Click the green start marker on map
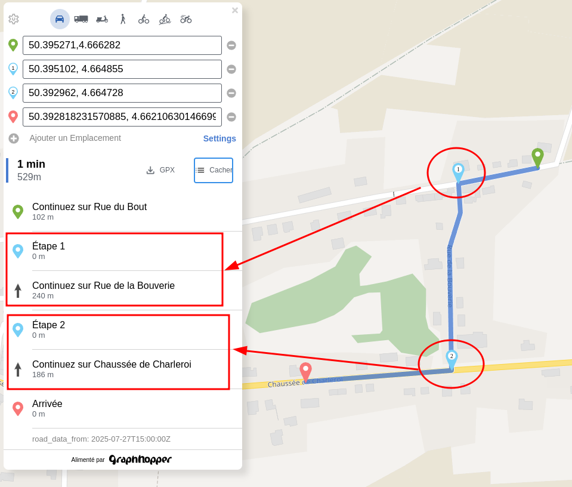This screenshot has width=572, height=487. tap(537, 156)
